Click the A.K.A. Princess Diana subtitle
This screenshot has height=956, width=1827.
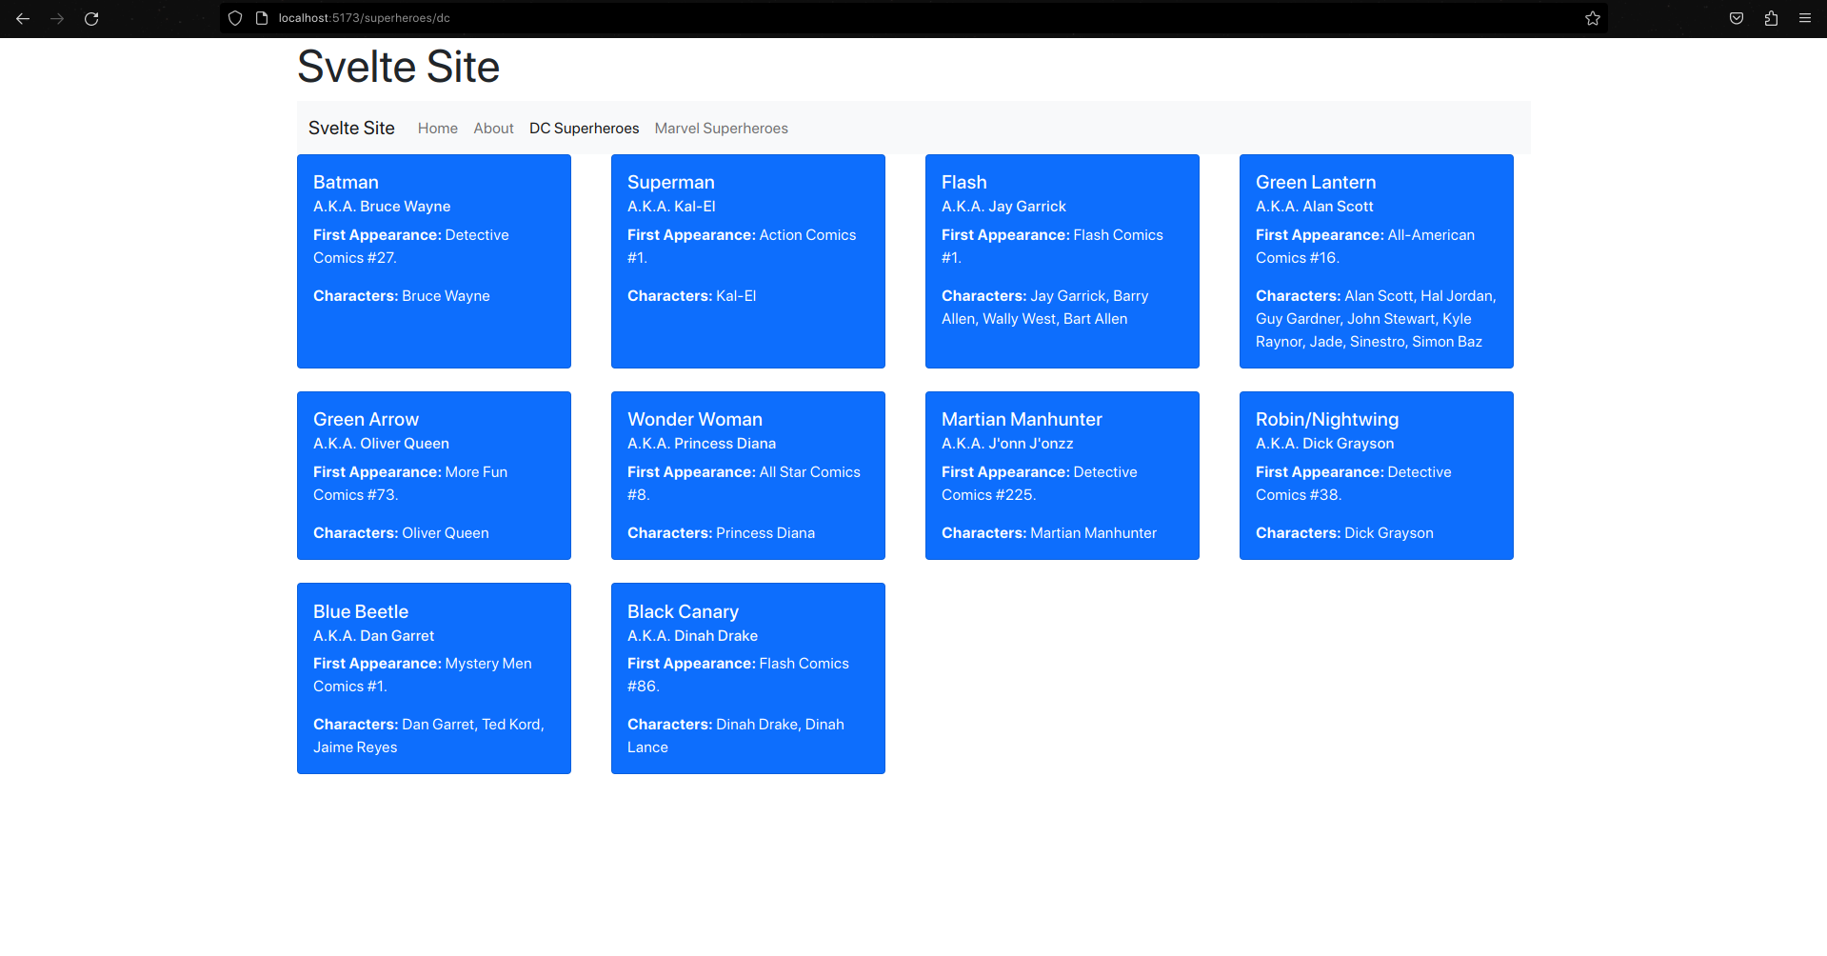702,443
